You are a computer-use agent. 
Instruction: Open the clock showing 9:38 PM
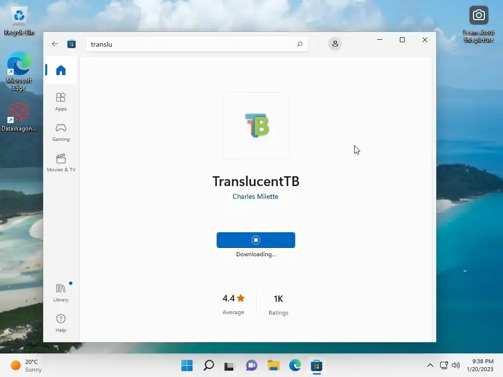tap(480, 365)
